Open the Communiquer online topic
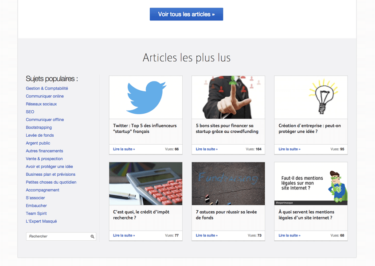This screenshot has width=375, height=266. pos(45,96)
